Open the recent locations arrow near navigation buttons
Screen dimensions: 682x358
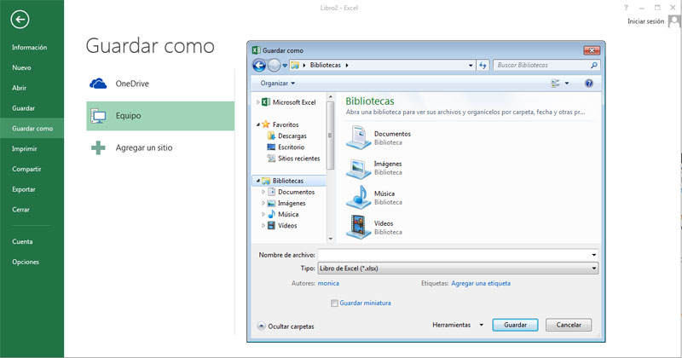[x=285, y=66]
